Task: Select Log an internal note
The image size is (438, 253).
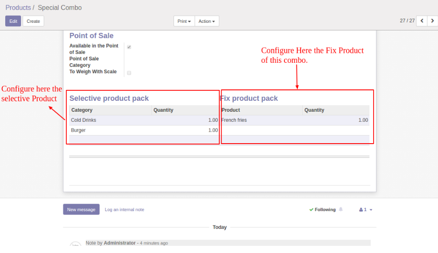Action: pyautogui.click(x=124, y=210)
